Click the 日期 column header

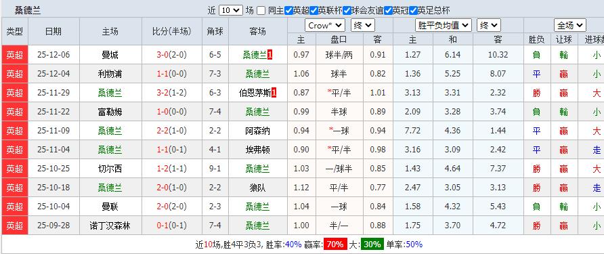point(53,31)
